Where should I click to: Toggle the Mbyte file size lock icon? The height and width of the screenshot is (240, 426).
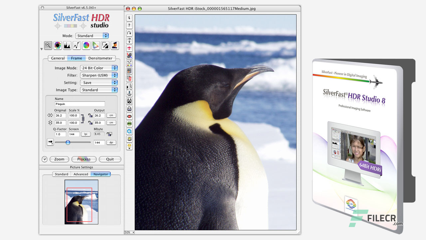click(109, 134)
